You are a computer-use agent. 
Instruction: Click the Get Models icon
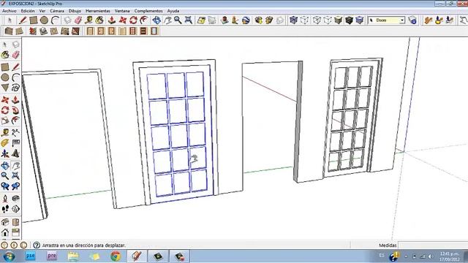258,20
